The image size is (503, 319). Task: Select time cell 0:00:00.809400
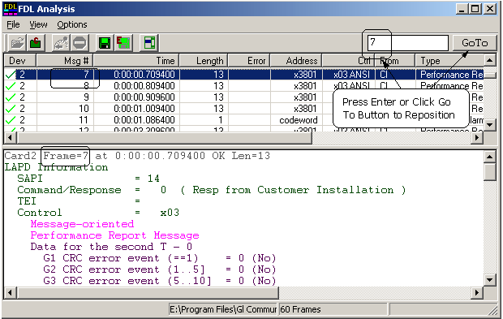click(x=144, y=86)
